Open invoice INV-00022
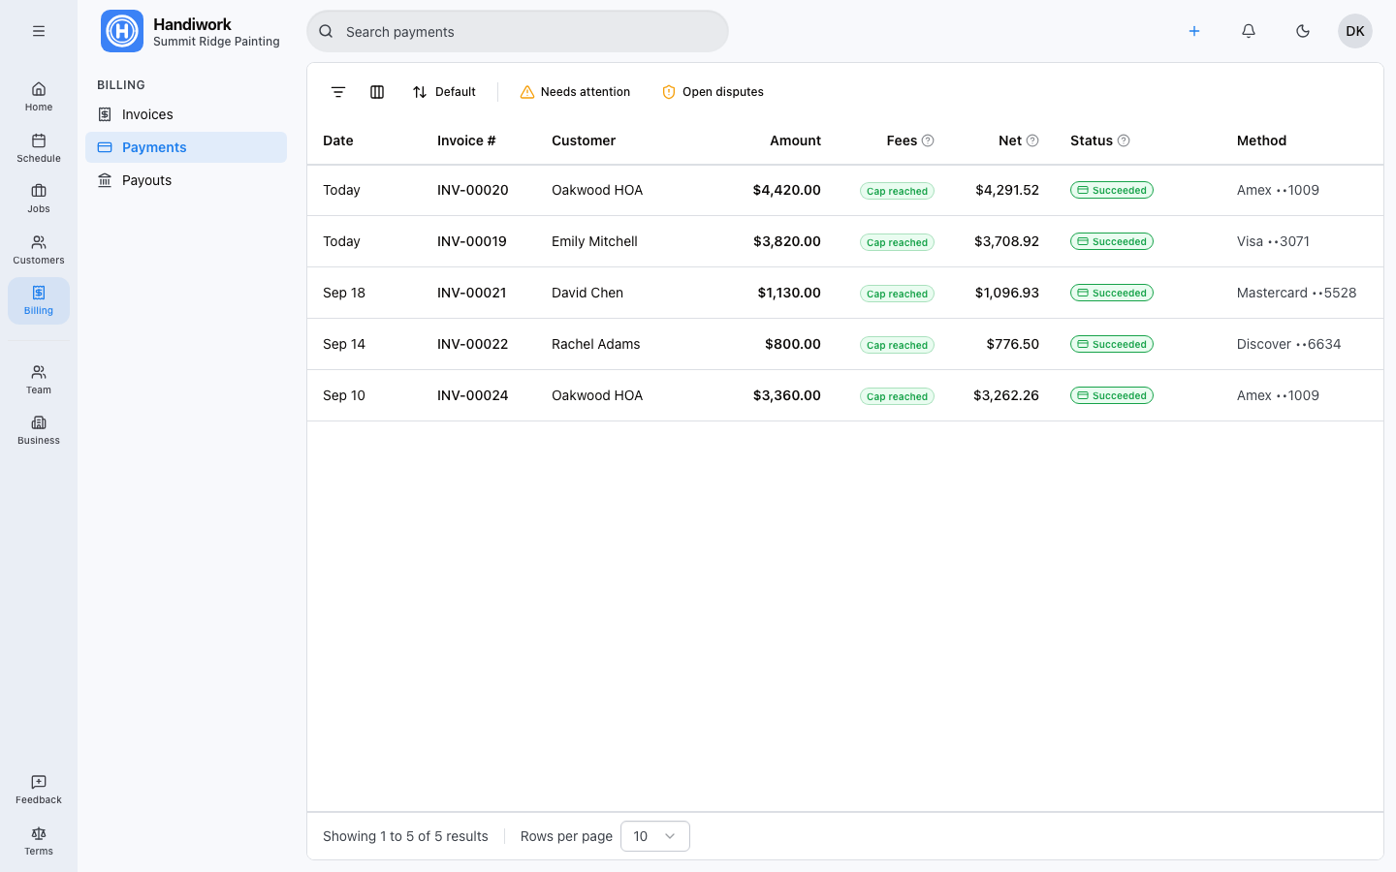The width and height of the screenshot is (1396, 872). pos(473,344)
